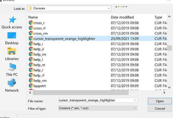Sort by the Date modified column
Screen dimensions: 173x118
(122, 17)
